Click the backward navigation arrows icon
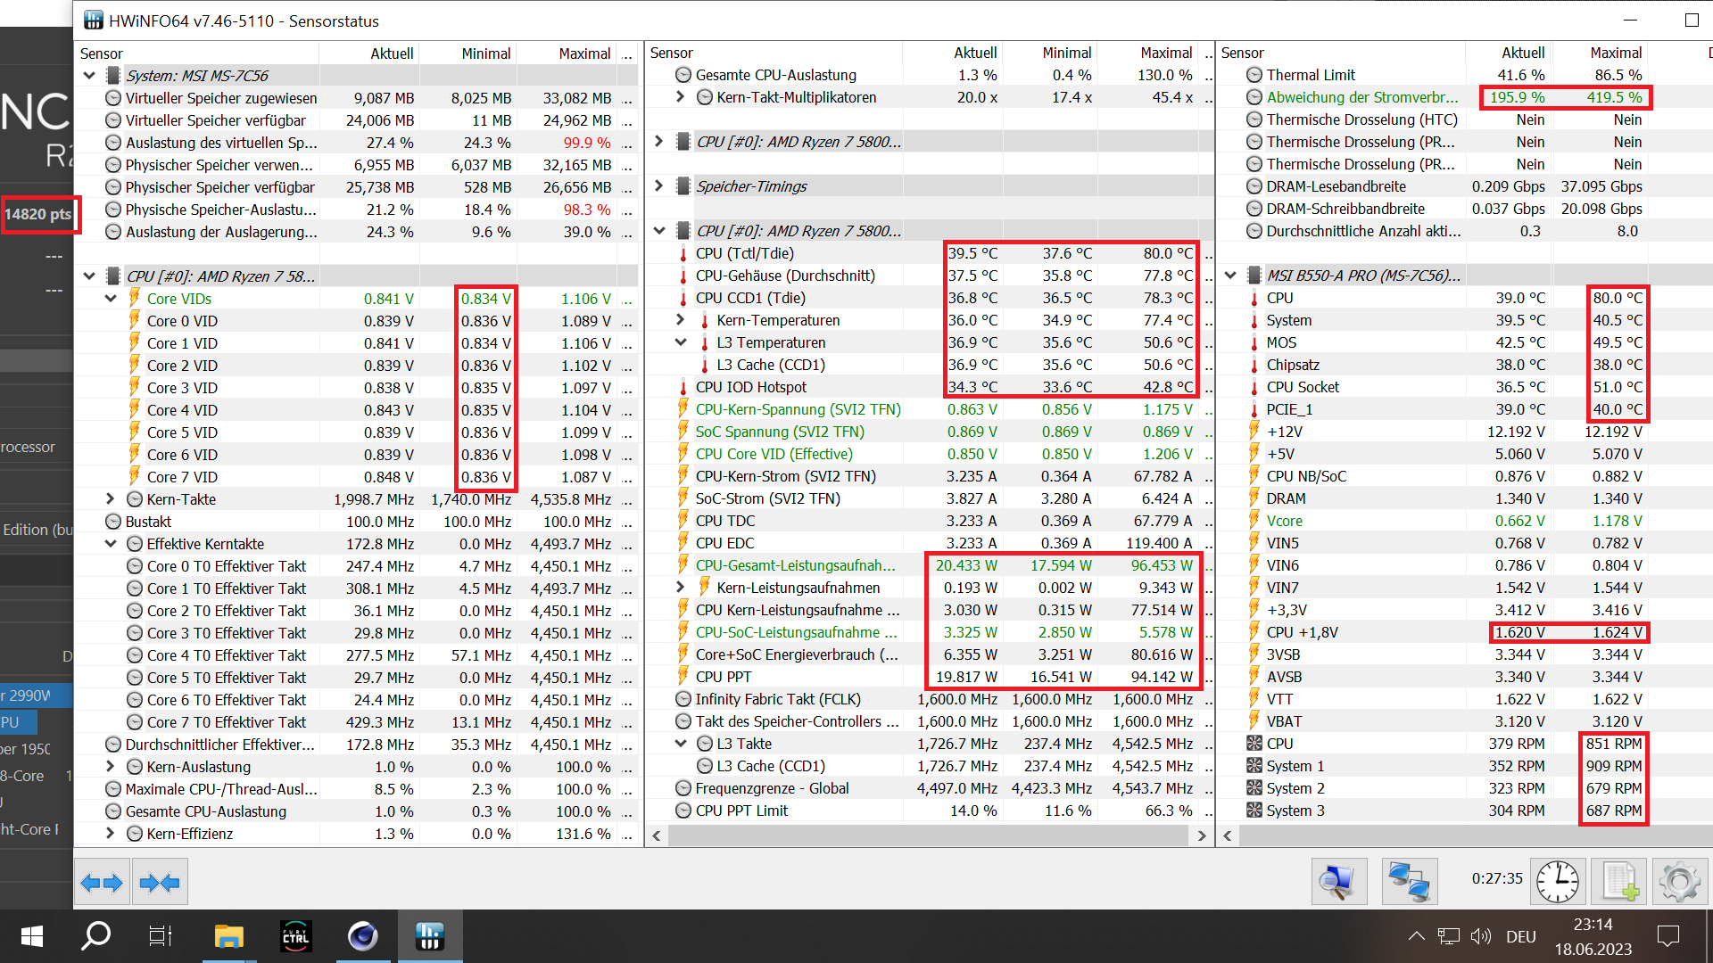The height and width of the screenshot is (963, 1713). [101, 882]
